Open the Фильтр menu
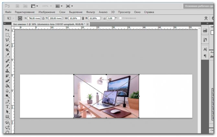Viewport: 217px width, 137px height. [x=90, y=12]
